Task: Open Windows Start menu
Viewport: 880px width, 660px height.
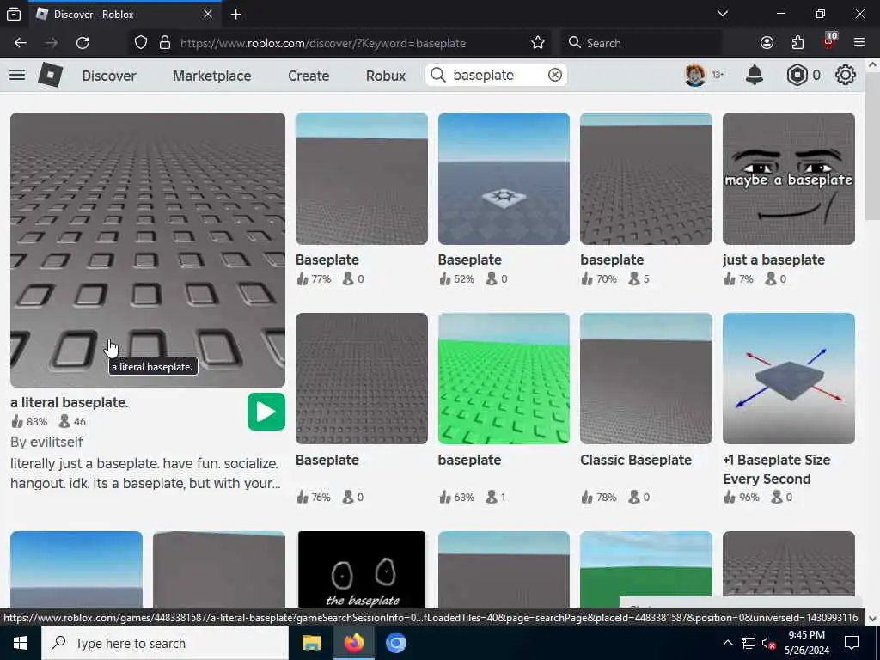Action: click(x=21, y=643)
